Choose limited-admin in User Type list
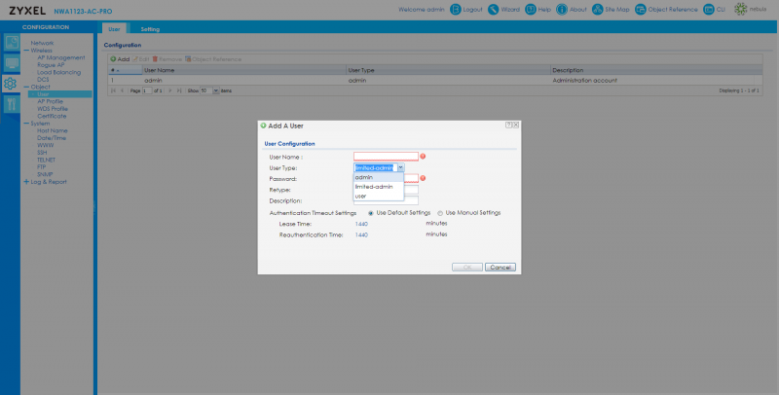Screen dimensions: 779x395 [x=378, y=187]
